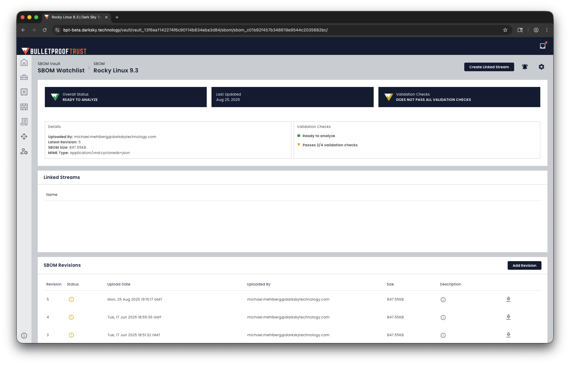The height and width of the screenshot is (365, 570).
Task: Click Rocky Linux 9.3 breadcrumb title
Action: (x=116, y=71)
